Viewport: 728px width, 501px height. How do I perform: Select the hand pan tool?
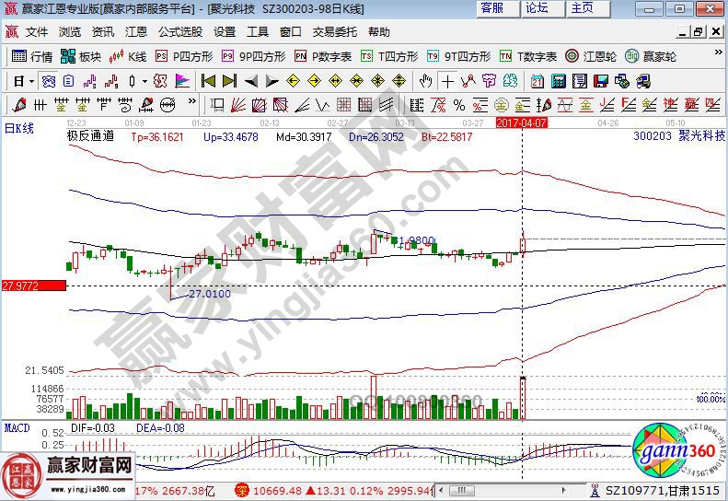click(426, 80)
